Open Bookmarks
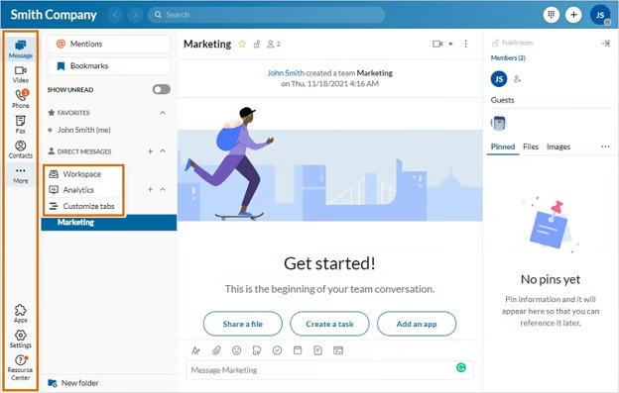 tap(108, 65)
